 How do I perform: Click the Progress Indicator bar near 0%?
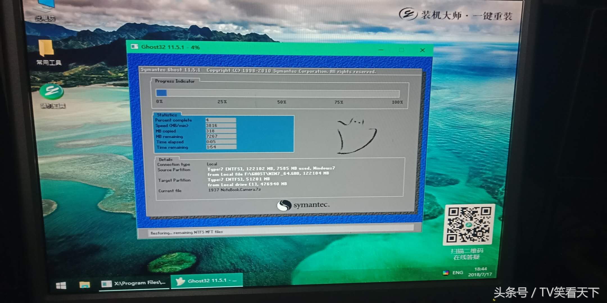tap(162, 93)
